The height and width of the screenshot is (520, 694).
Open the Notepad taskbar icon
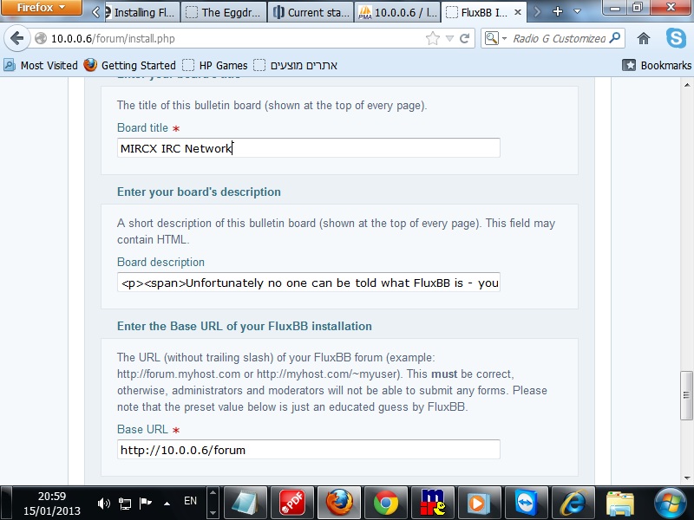(x=246, y=504)
